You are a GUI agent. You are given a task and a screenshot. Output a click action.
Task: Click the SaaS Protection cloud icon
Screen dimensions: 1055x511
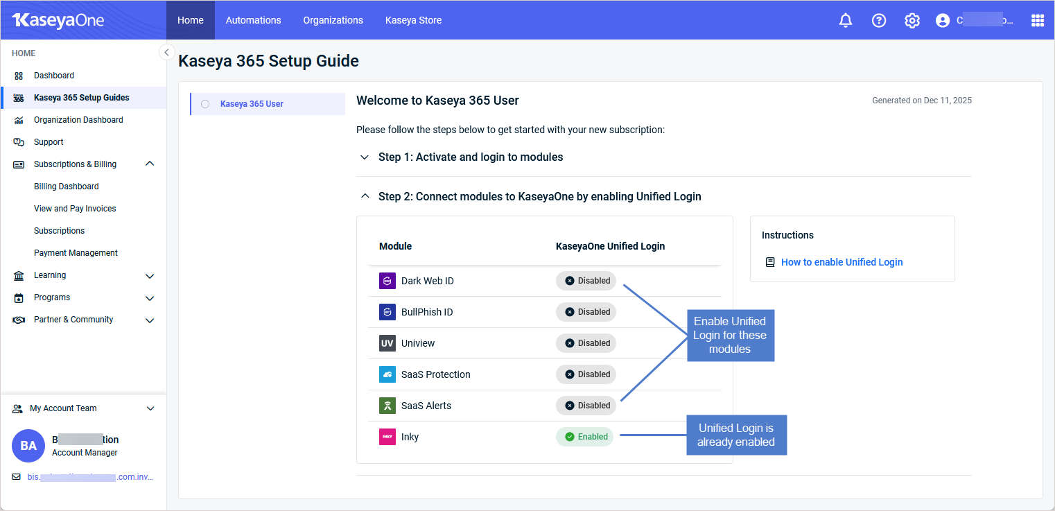(x=387, y=374)
